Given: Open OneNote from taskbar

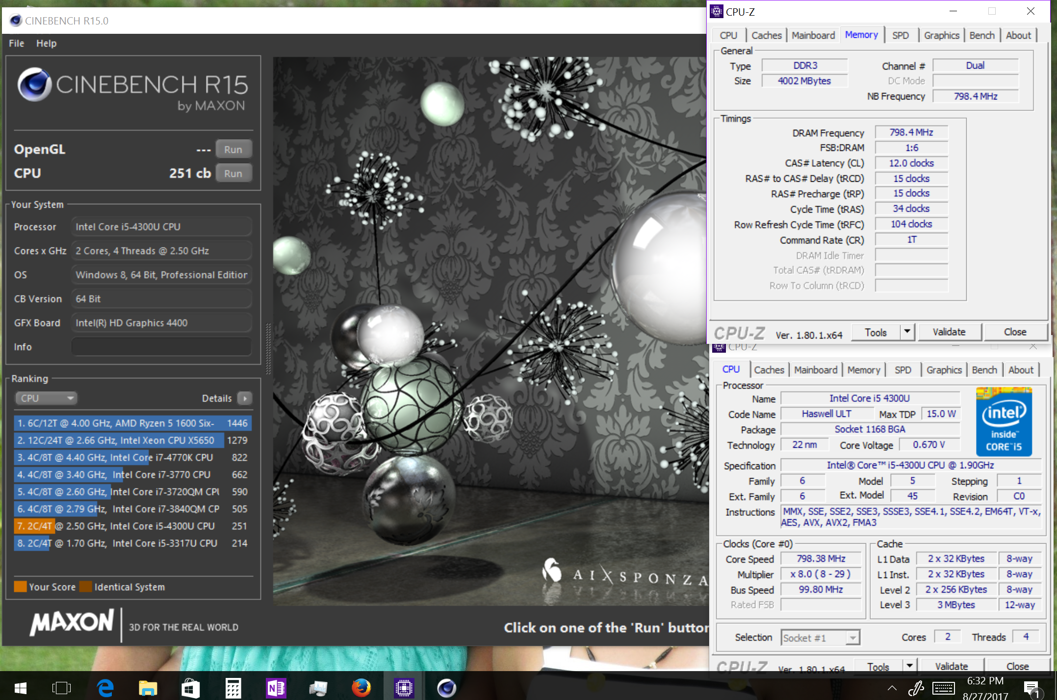Looking at the screenshot, I should coord(276,688).
